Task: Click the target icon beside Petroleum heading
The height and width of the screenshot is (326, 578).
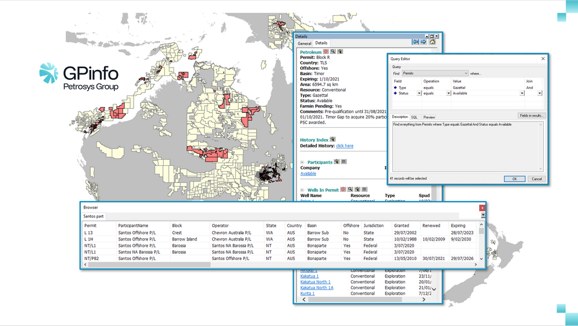Action: pos(326,51)
